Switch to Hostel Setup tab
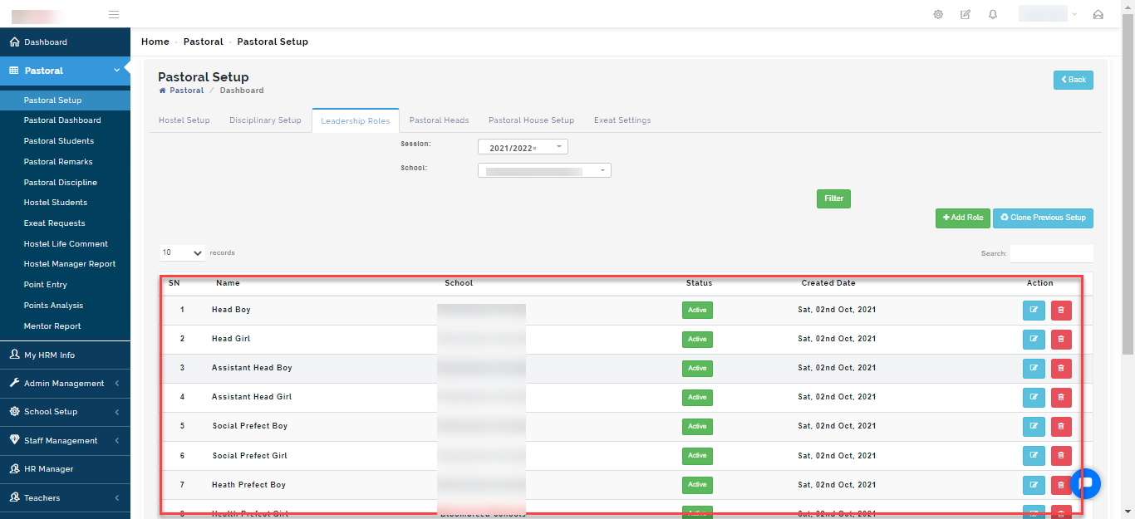The image size is (1135, 519). (184, 120)
